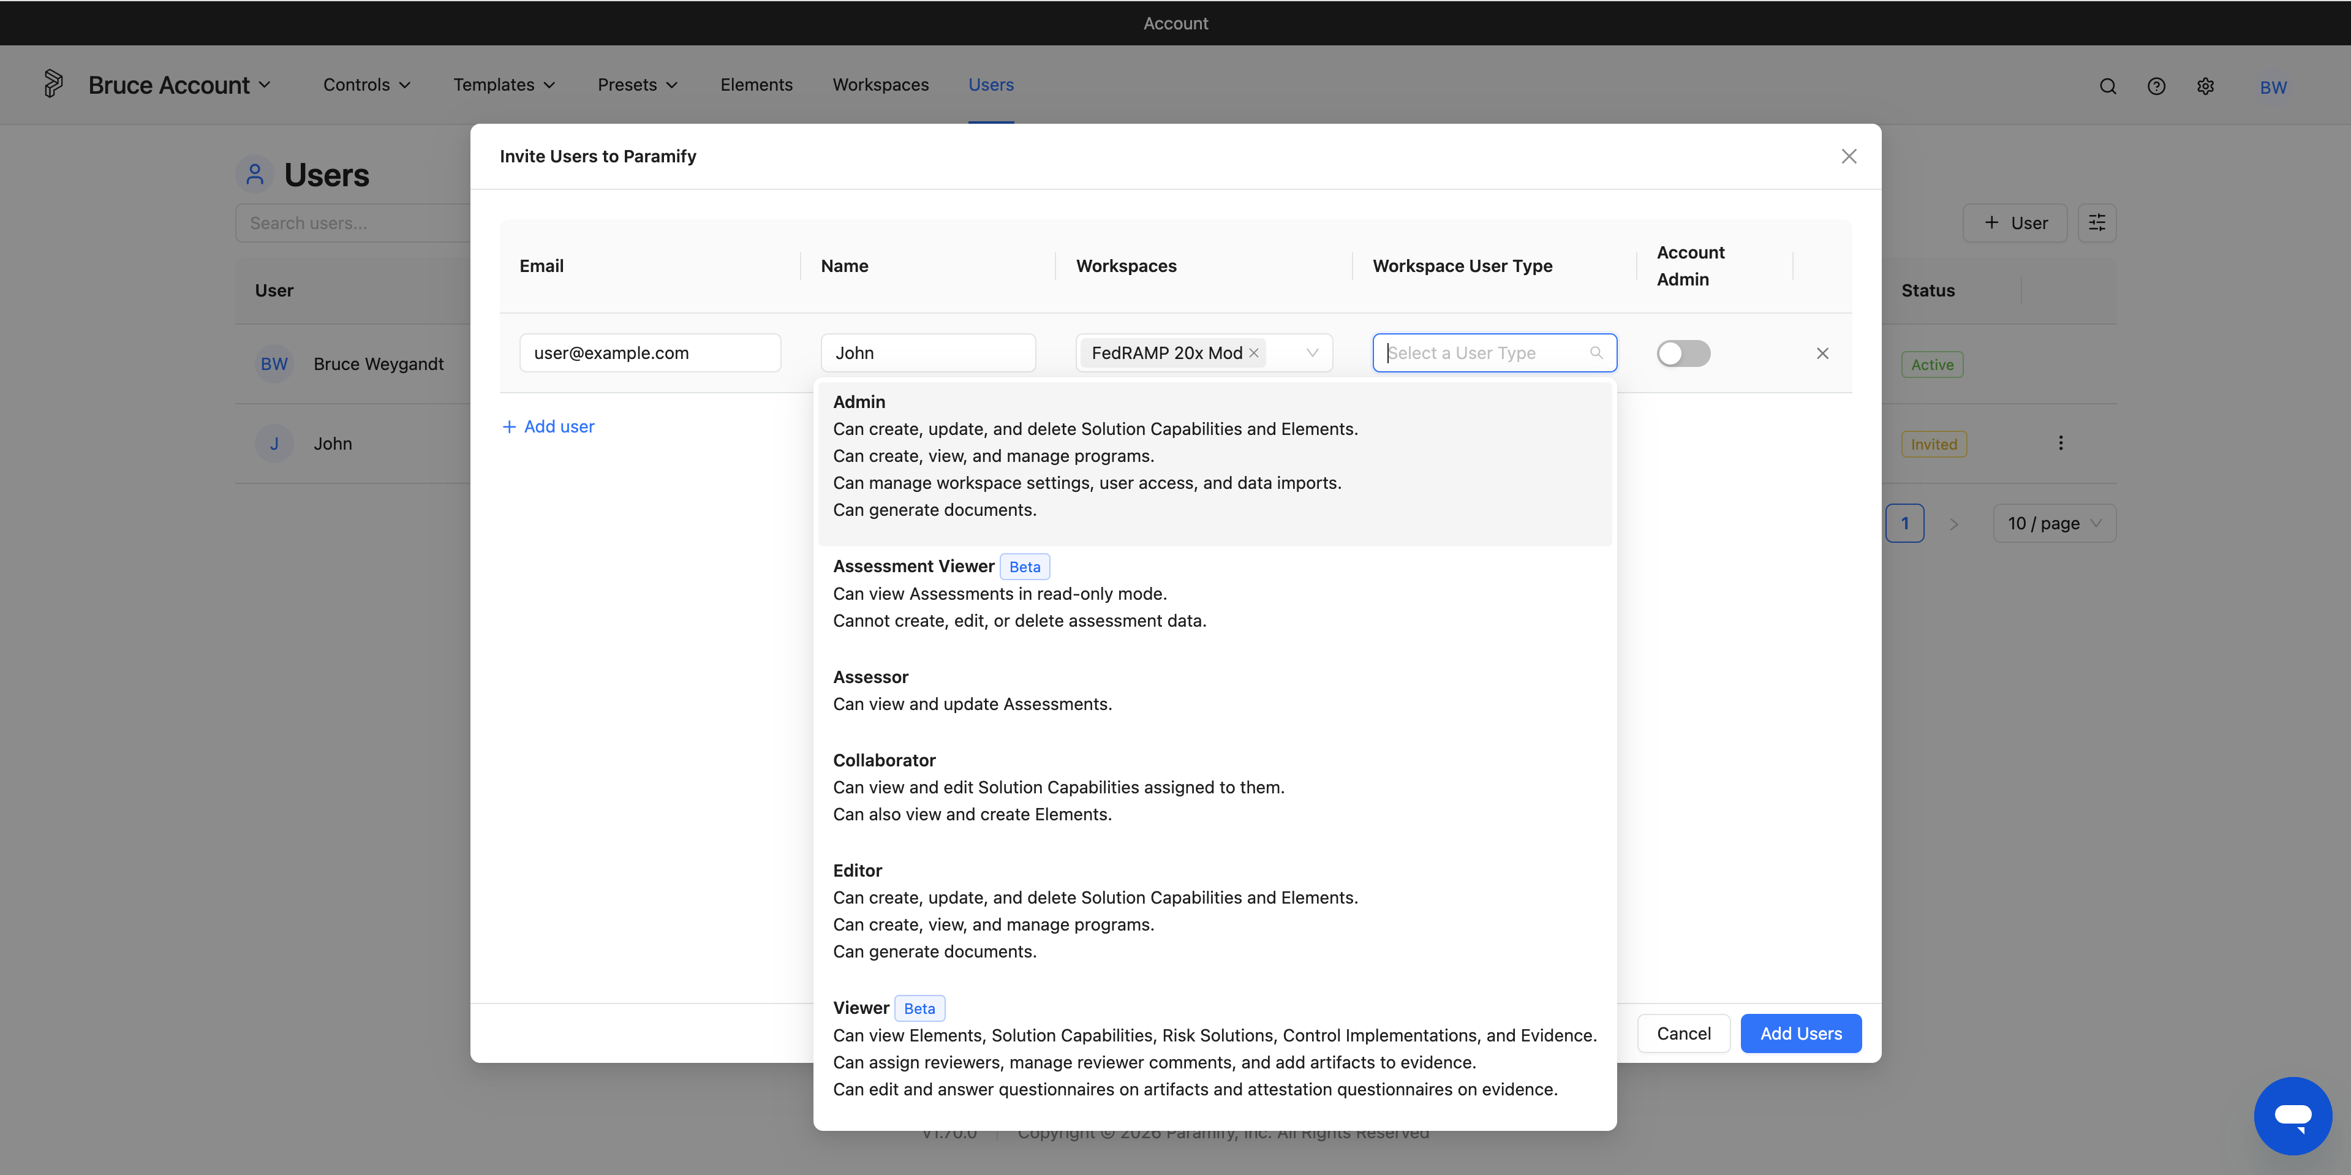Click the Active status badge

(x=1931, y=365)
